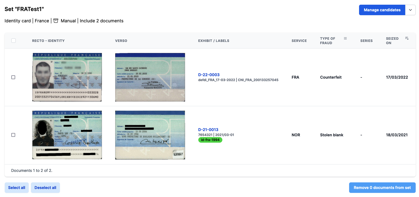
Task: Open verso thumbnail of D-22-0003
Action: coord(150,77)
